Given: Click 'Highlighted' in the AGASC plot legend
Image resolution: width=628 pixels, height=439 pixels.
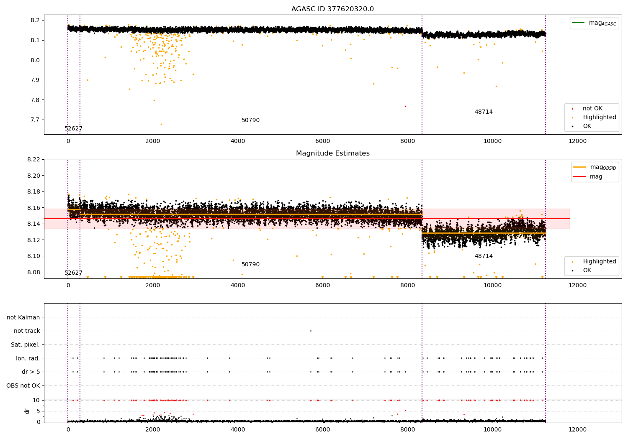Looking at the screenshot, I should (x=600, y=117).
